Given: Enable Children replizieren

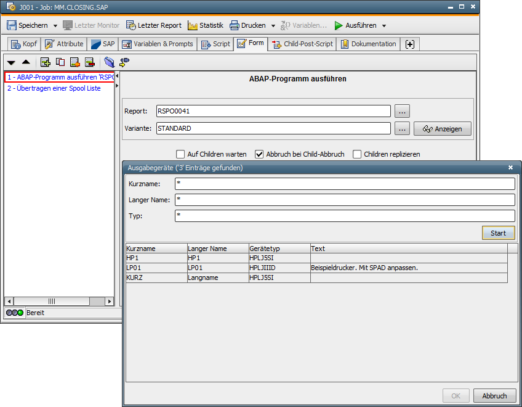Looking at the screenshot, I should click(x=357, y=154).
